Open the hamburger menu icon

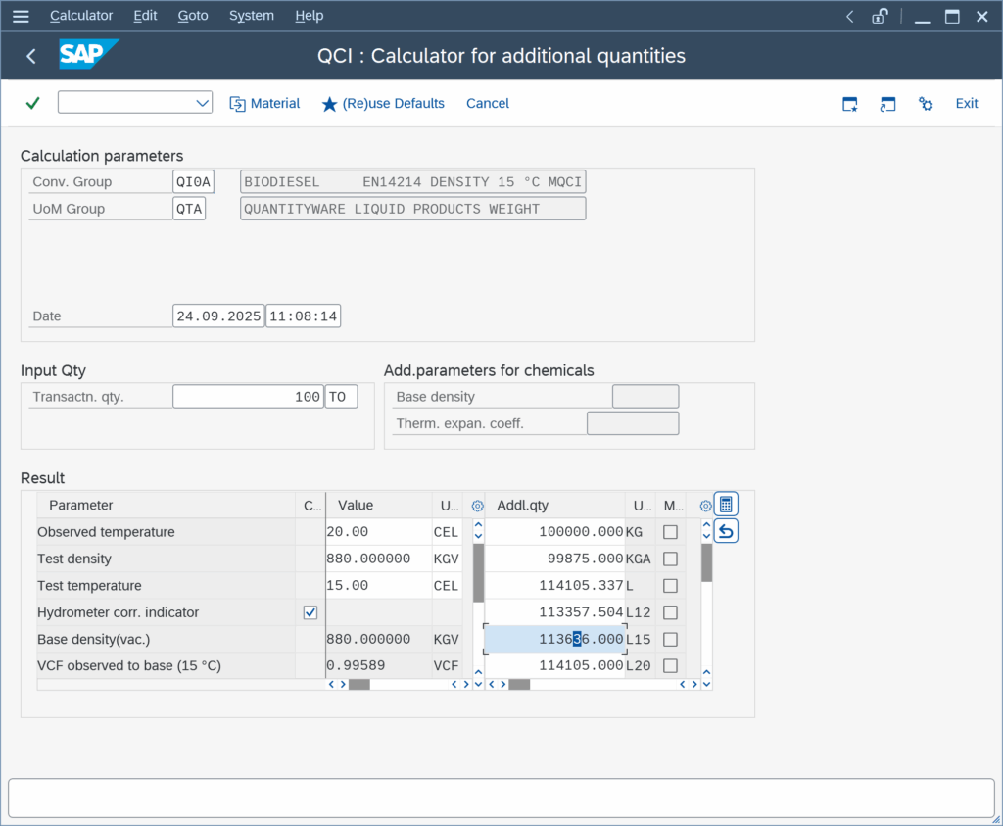point(21,16)
